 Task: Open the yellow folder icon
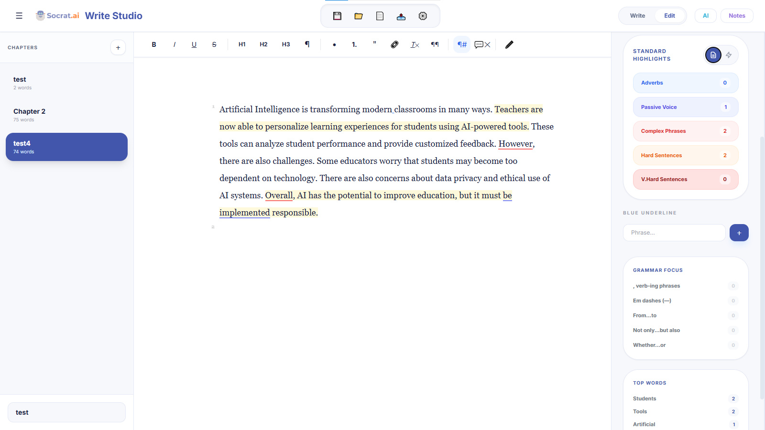point(359,16)
